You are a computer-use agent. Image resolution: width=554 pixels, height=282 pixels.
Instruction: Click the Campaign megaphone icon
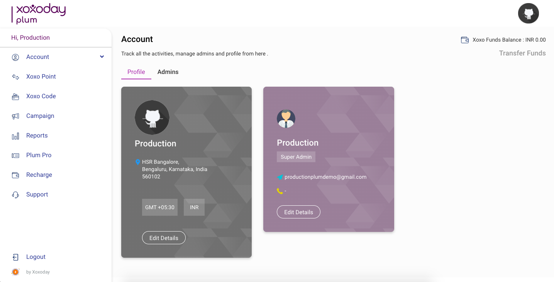coord(15,116)
